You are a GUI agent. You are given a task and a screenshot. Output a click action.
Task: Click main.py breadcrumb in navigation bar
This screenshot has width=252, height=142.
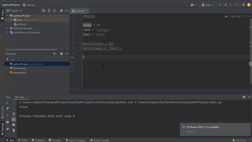29,5
